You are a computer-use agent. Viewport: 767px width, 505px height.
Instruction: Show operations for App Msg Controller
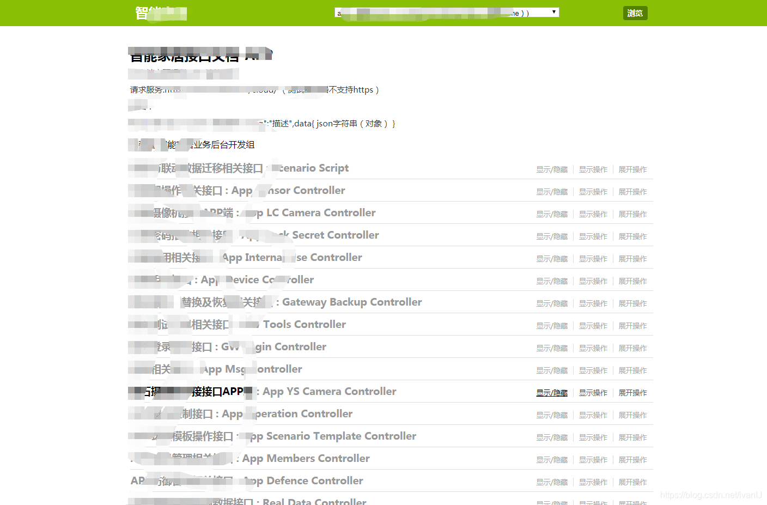pos(593,370)
